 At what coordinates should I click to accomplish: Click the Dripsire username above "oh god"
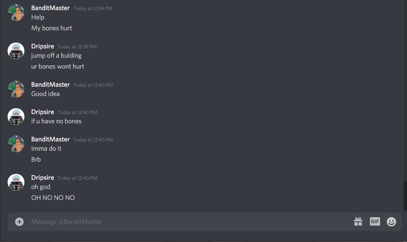(x=43, y=178)
